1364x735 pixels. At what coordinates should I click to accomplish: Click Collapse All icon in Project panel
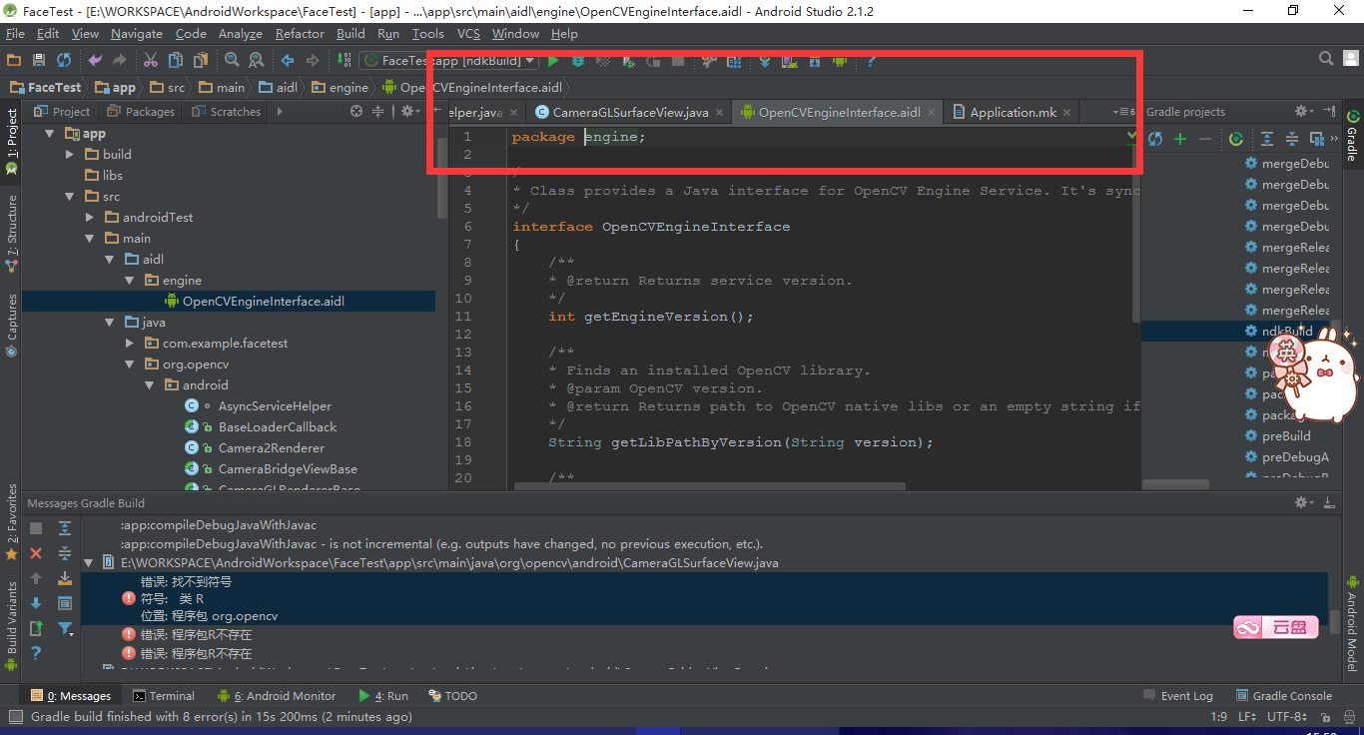(x=378, y=112)
